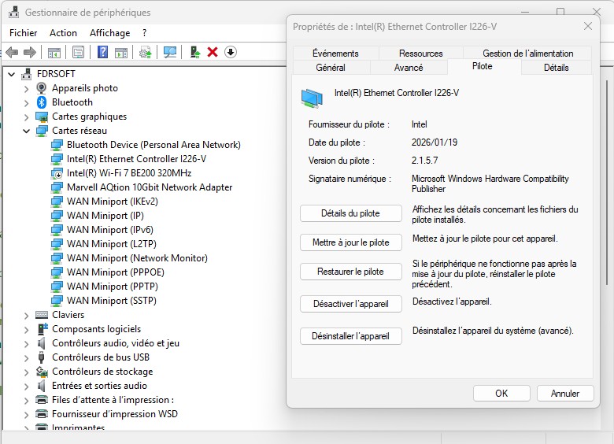Click the disable device down-arrow icon
The width and height of the screenshot is (614, 444).
pos(231,52)
